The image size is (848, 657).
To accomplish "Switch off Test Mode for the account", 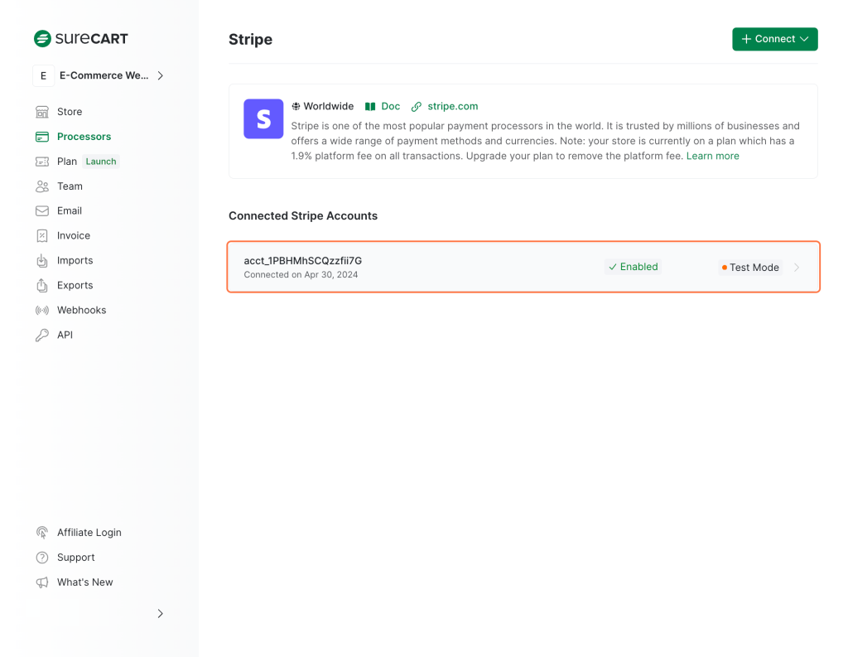I will 749,267.
